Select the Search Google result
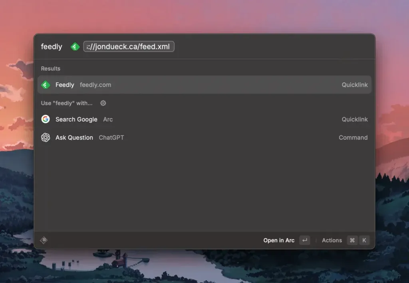 coord(204,119)
